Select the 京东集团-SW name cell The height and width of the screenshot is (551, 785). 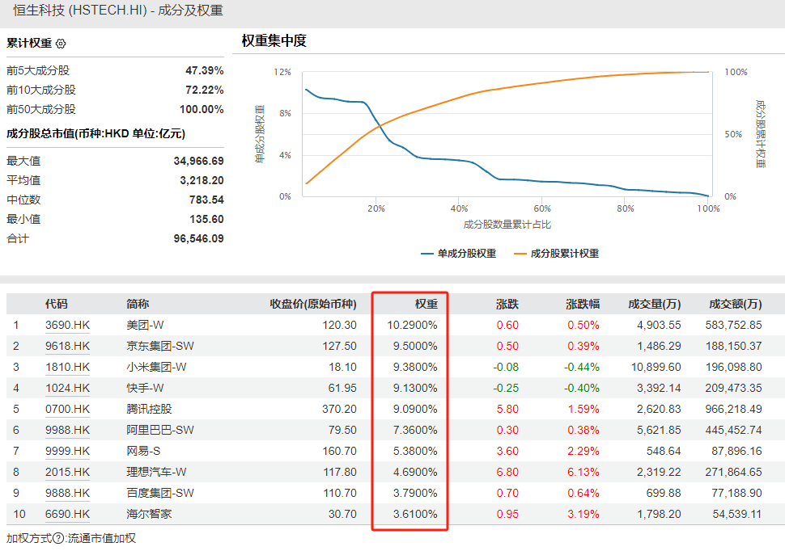tap(160, 346)
